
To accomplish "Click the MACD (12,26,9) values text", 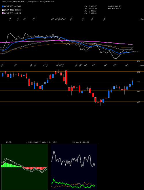I will coord(39,142).
